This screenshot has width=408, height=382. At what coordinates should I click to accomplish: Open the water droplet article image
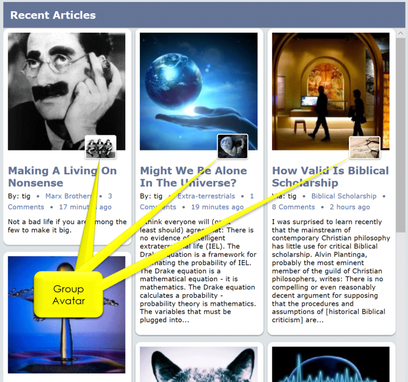67,315
